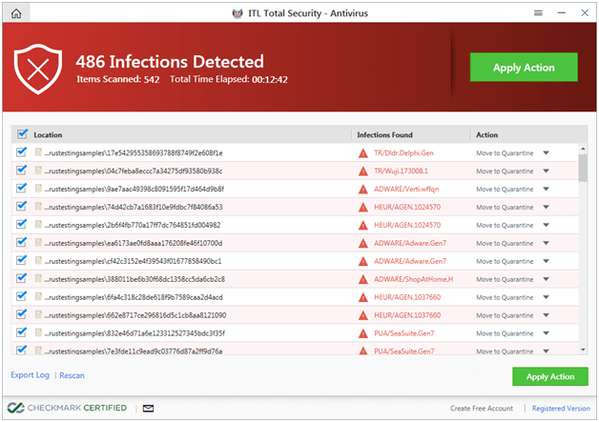Uncheck the 04c7feba8eccc sample row
599x422 pixels.
(x=21, y=170)
